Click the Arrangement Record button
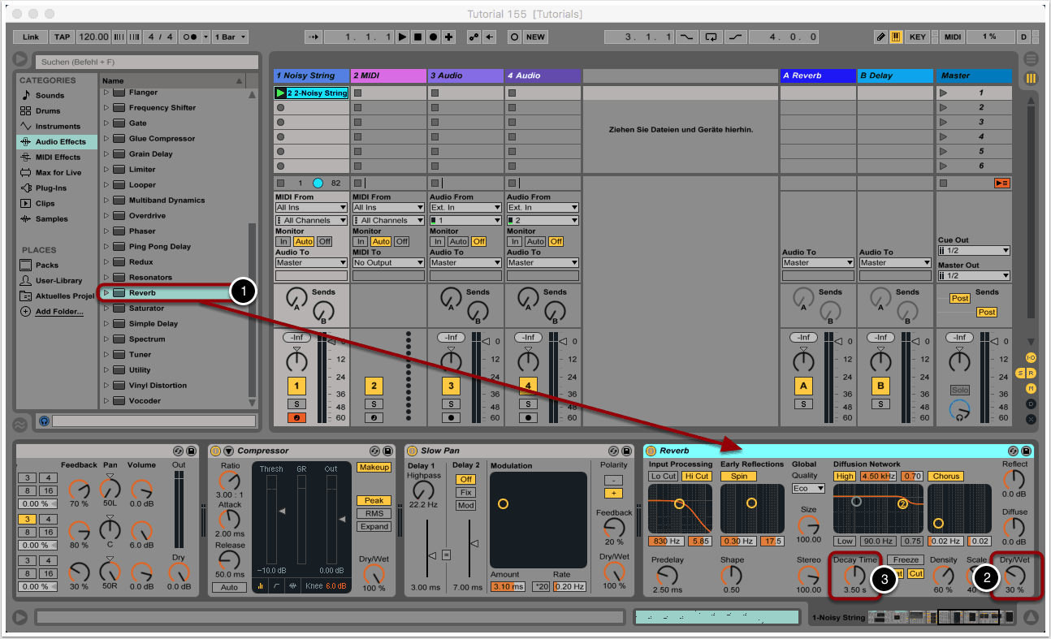1051x639 pixels. [433, 37]
